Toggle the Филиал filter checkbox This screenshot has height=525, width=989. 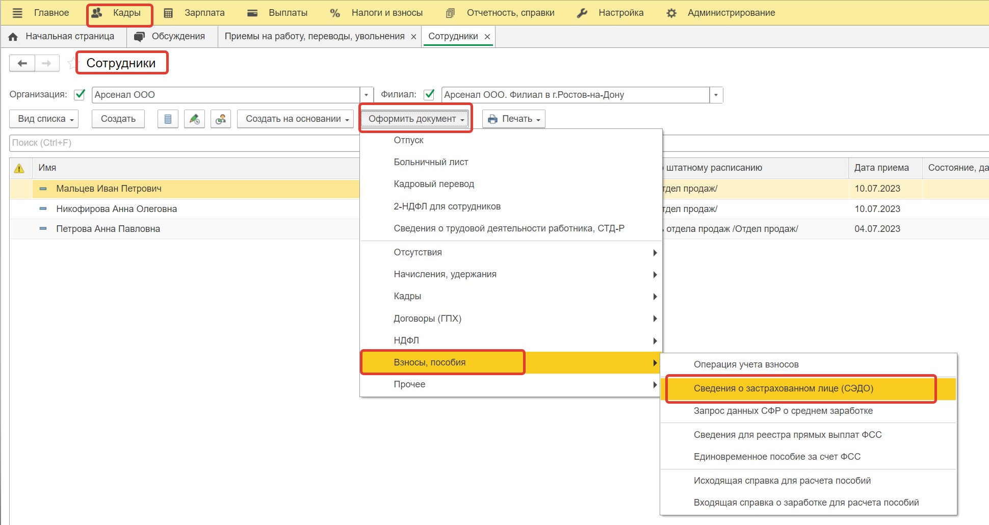pos(429,95)
